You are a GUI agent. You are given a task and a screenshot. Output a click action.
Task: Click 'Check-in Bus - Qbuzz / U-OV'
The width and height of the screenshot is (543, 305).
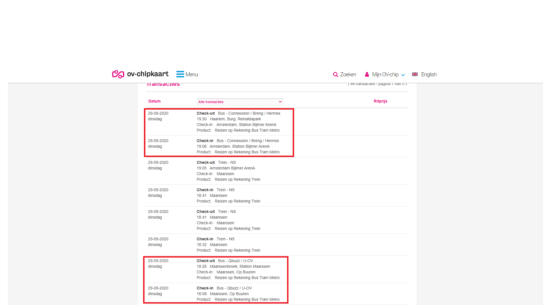(224, 288)
